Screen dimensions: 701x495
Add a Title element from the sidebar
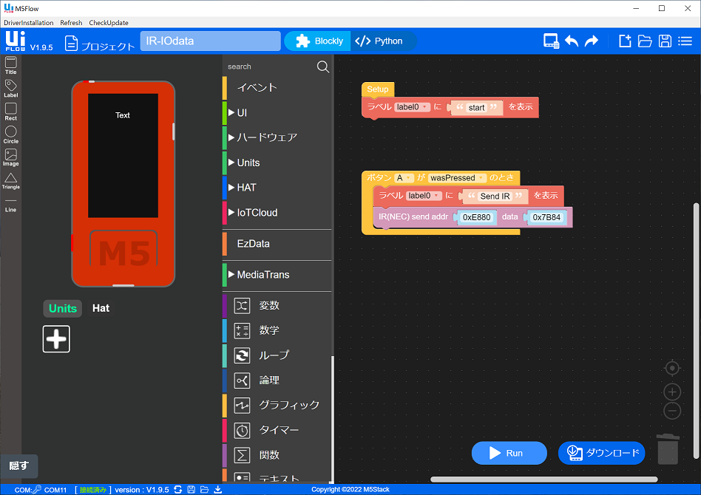click(11, 65)
